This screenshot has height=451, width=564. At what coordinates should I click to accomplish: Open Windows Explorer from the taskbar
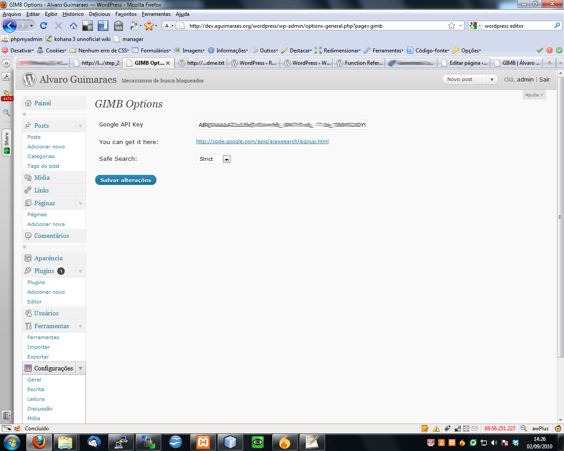point(65,442)
